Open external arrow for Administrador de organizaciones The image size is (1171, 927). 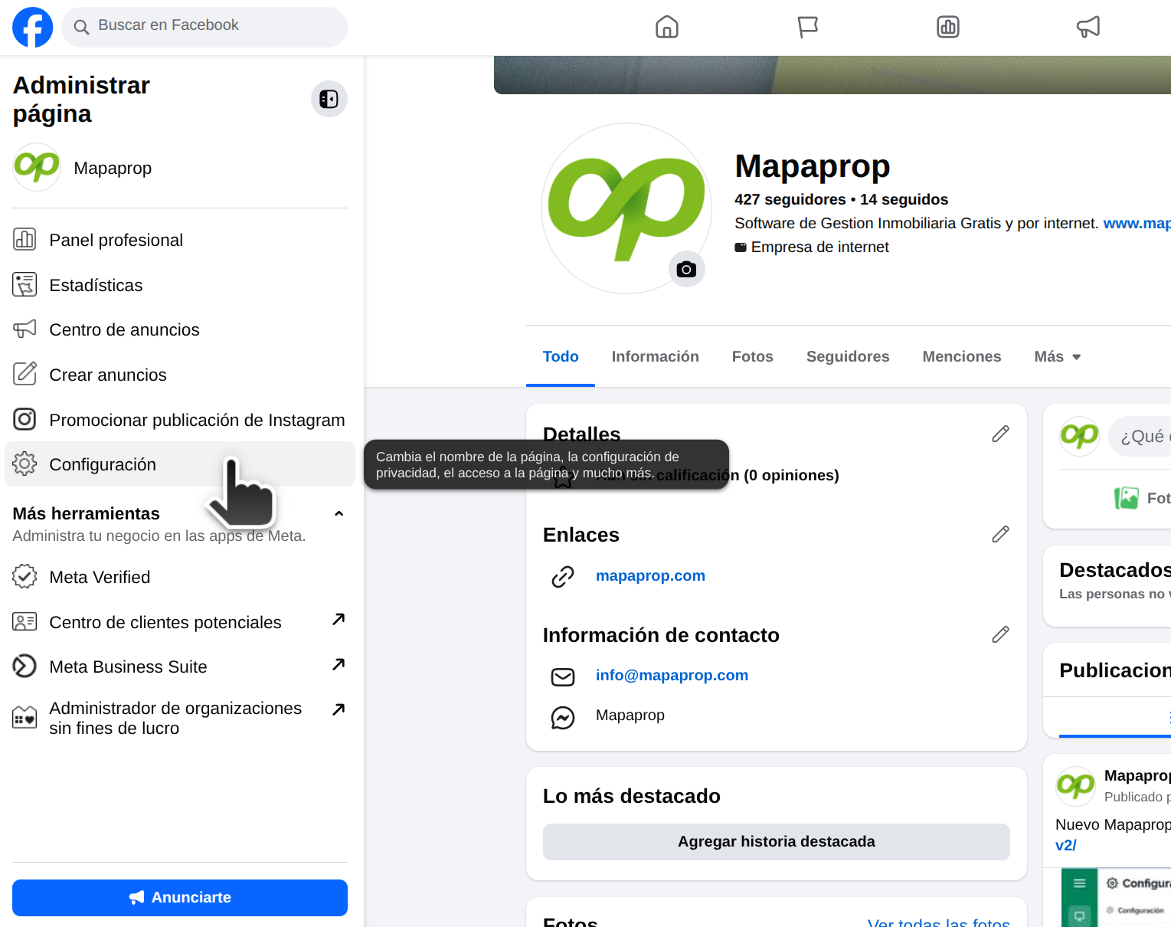point(339,709)
